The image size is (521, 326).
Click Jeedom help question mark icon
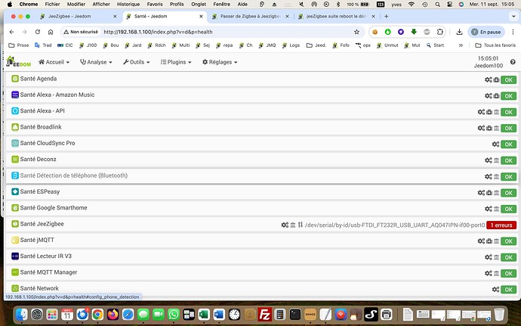pyautogui.click(x=513, y=62)
